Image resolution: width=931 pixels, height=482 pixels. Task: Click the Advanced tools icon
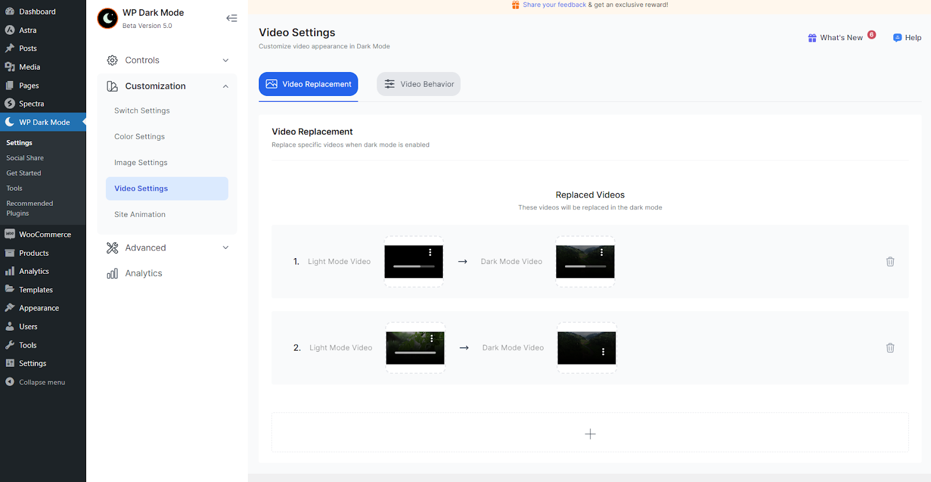point(112,248)
